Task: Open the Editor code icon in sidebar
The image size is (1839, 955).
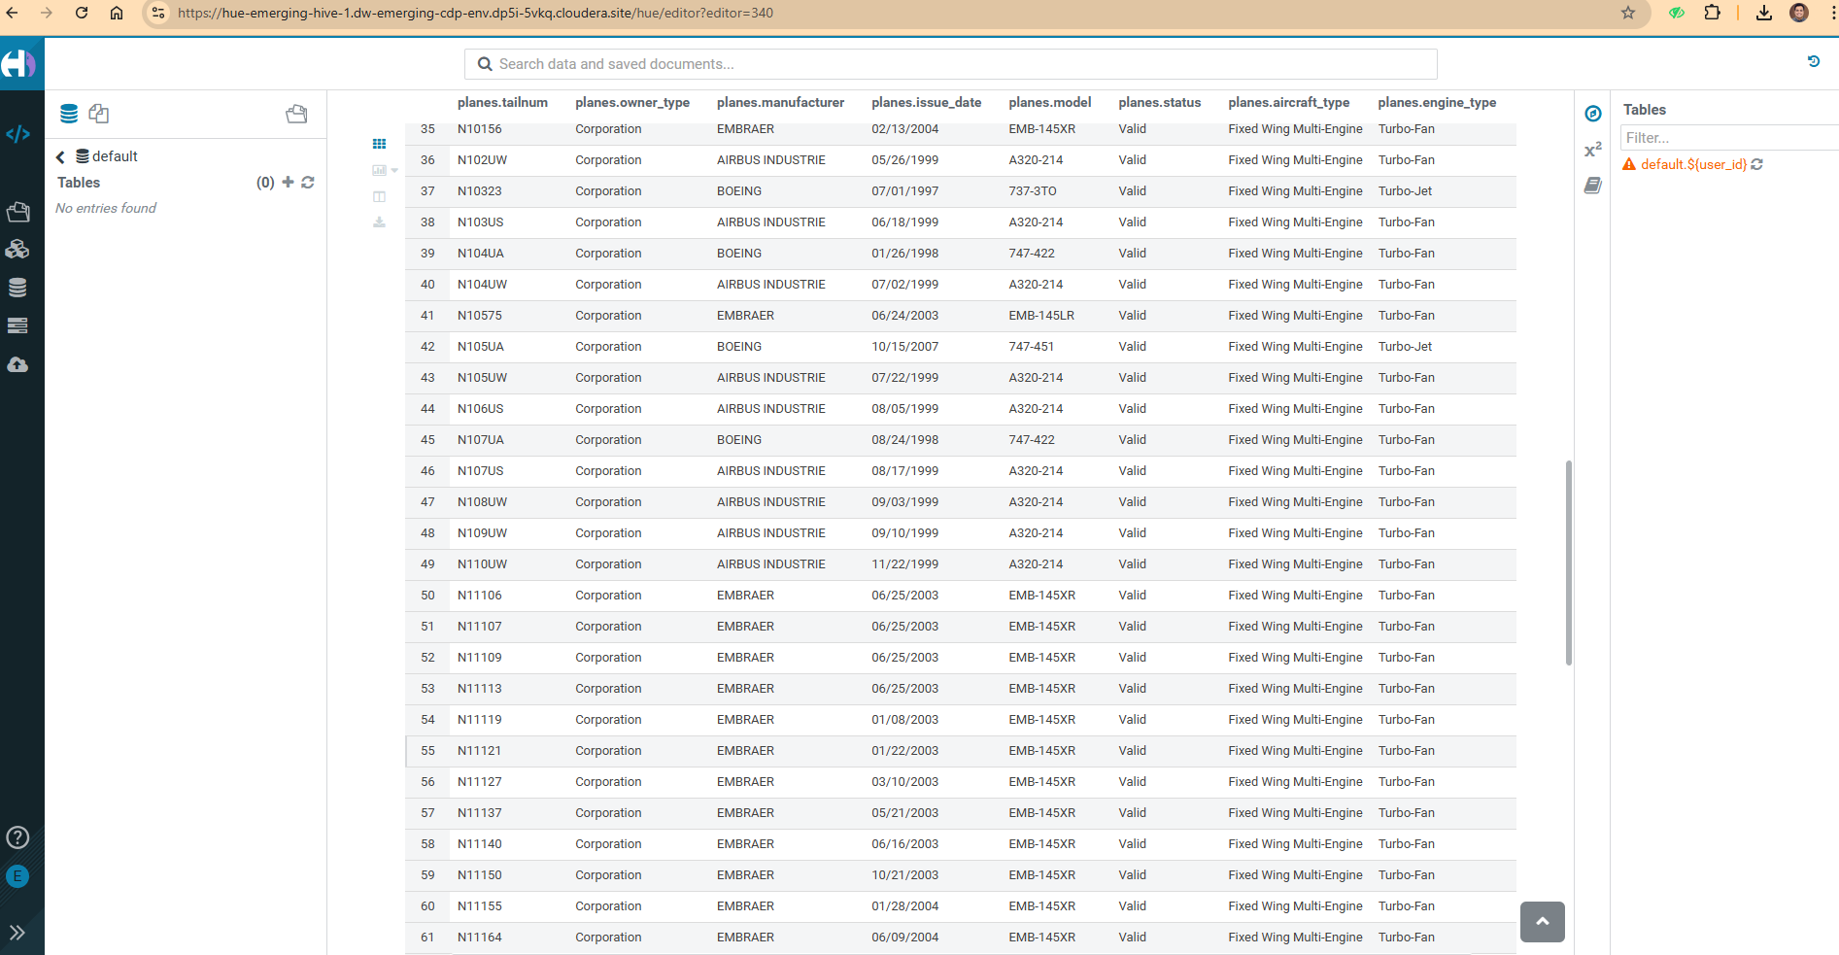Action: pyautogui.click(x=17, y=134)
